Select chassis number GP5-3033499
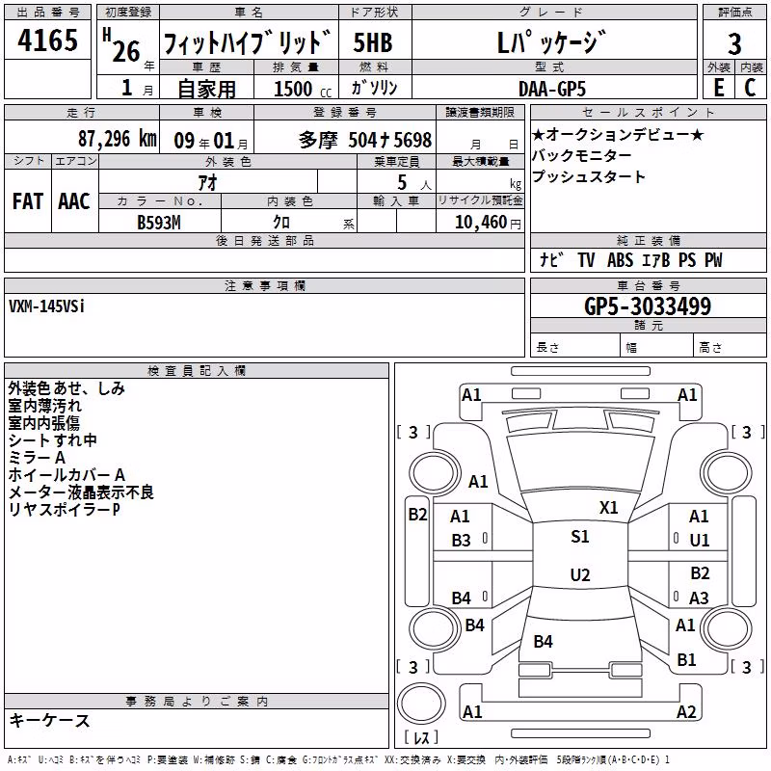This screenshot has width=771, height=771. click(x=648, y=306)
